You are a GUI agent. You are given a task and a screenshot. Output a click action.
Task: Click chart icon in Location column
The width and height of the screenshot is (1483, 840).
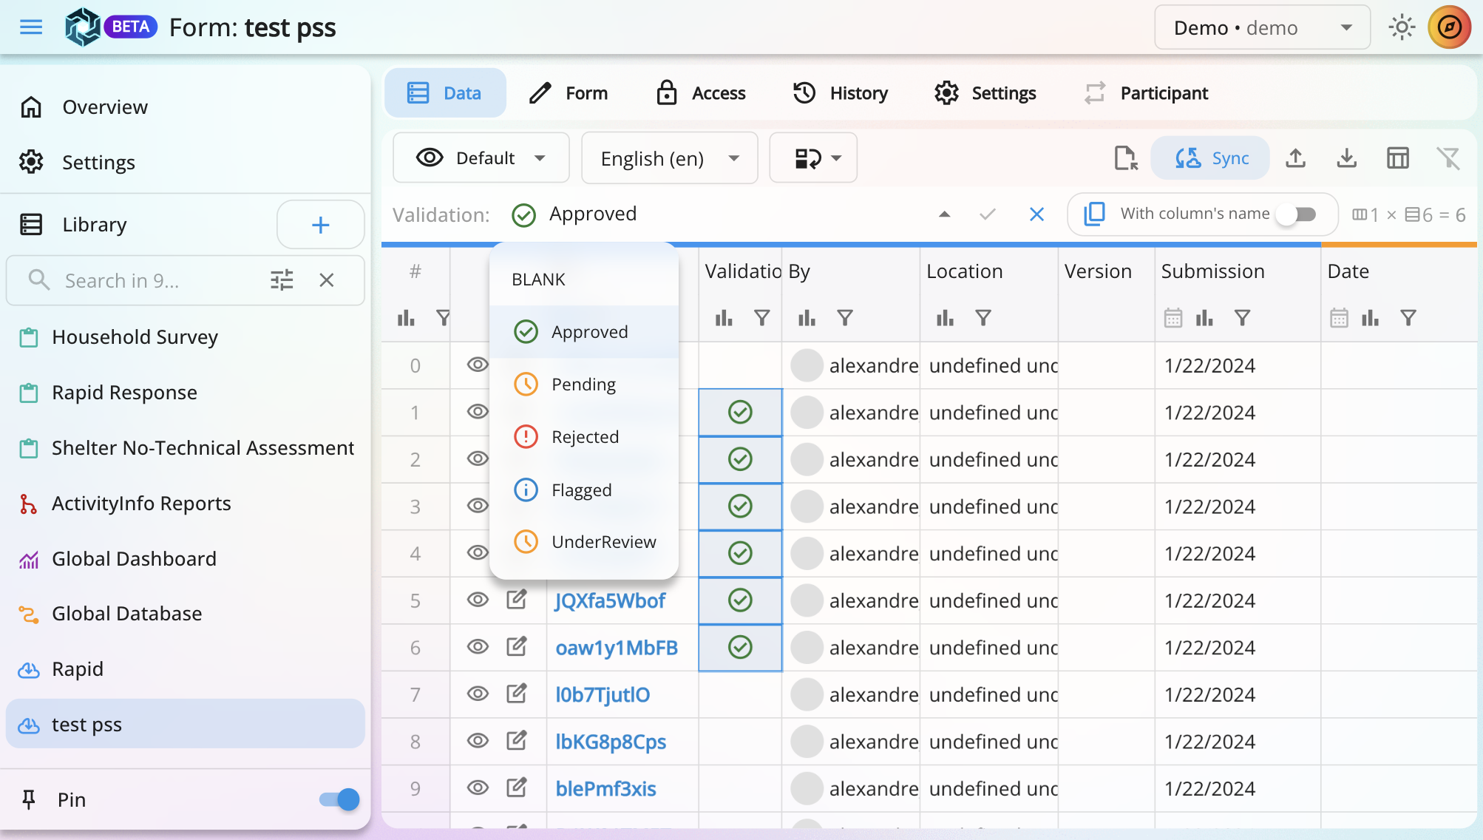[945, 318]
